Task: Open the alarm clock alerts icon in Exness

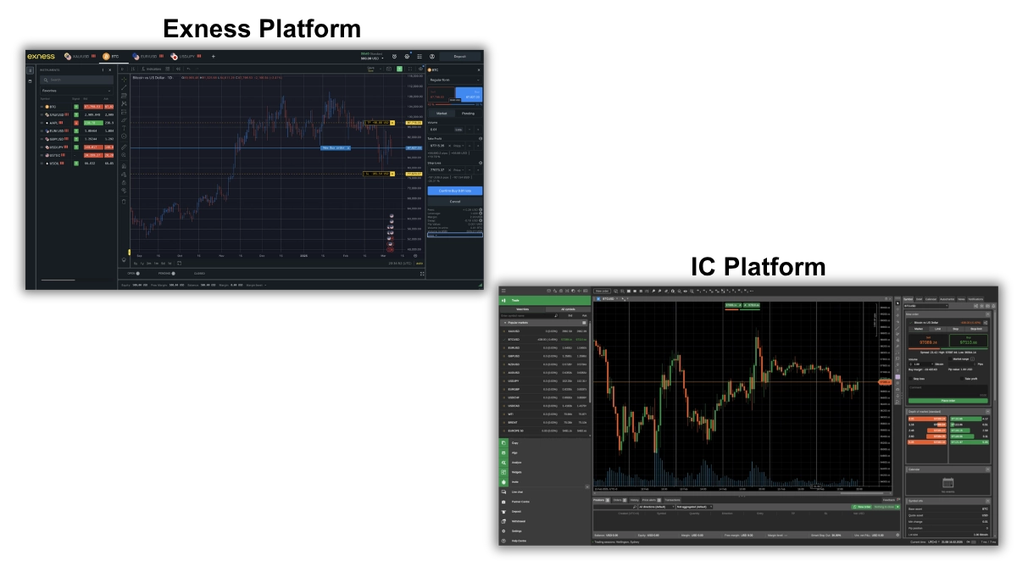Action: 394,57
